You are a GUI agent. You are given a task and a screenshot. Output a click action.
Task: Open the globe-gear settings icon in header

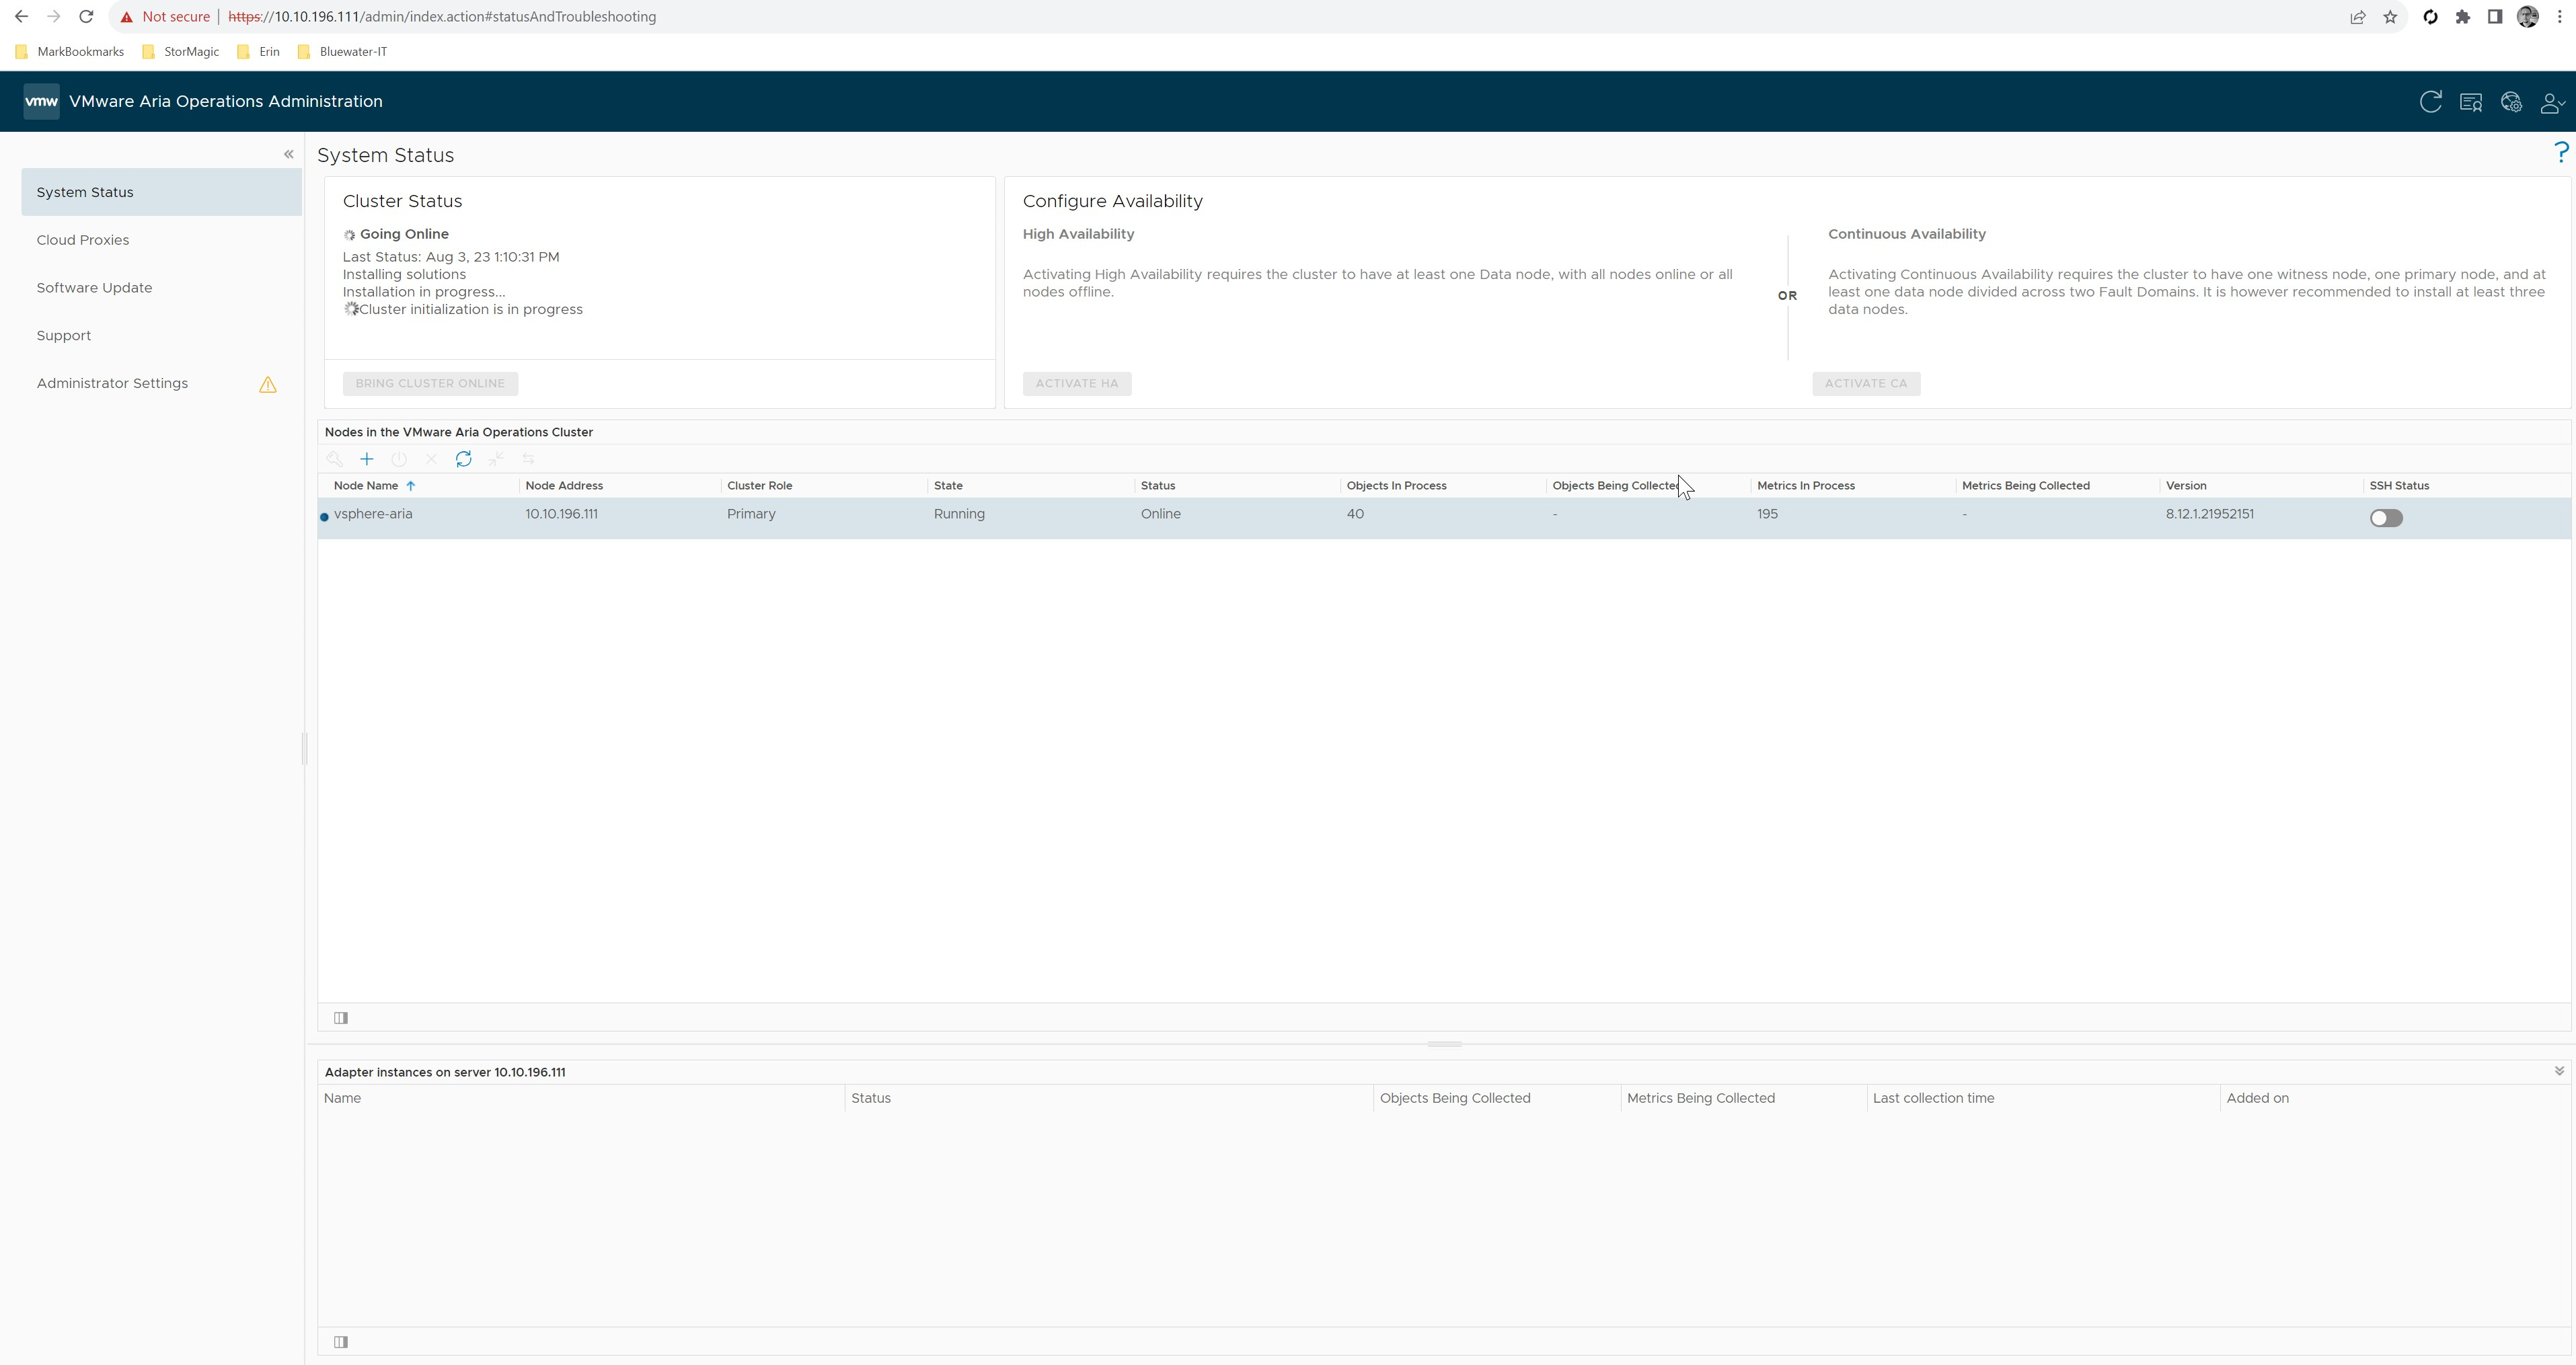tap(2511, 102)
